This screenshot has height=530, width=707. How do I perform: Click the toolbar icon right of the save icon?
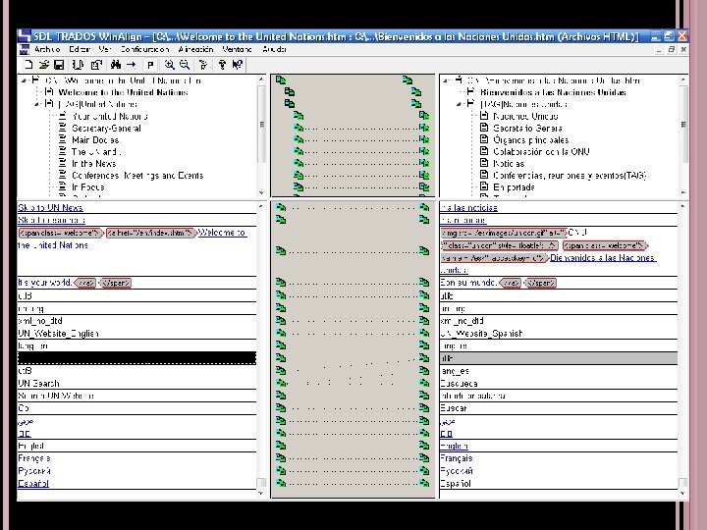pyautogui.click(x=78, y=65)
